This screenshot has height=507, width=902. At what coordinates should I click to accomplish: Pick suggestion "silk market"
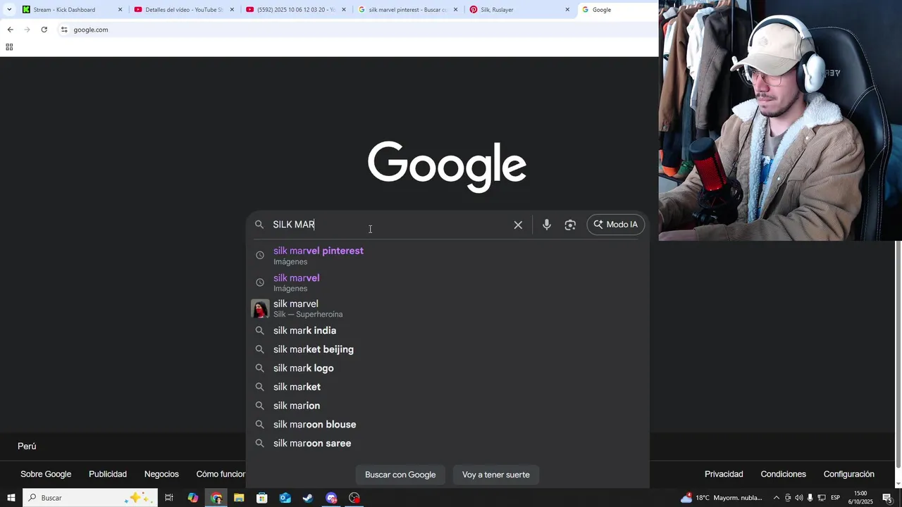[x=448, y=387]
